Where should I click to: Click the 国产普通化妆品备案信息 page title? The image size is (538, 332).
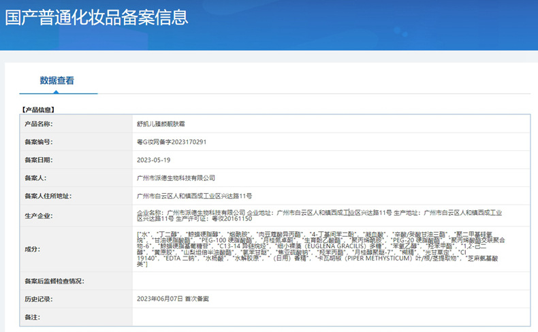pyautogui.click(x=97, y=17)
